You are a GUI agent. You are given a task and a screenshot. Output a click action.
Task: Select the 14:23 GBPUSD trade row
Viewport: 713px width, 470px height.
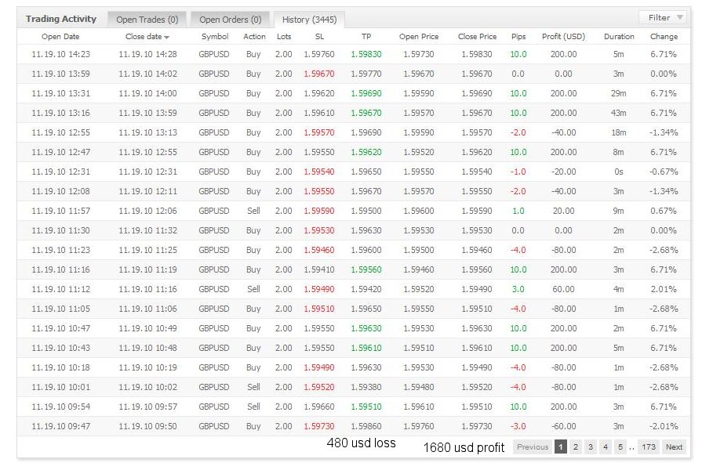point(353,54)
